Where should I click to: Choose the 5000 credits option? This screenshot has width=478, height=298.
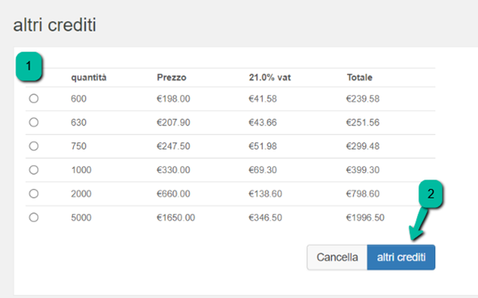pyautogui.click(x=33, y=217)
